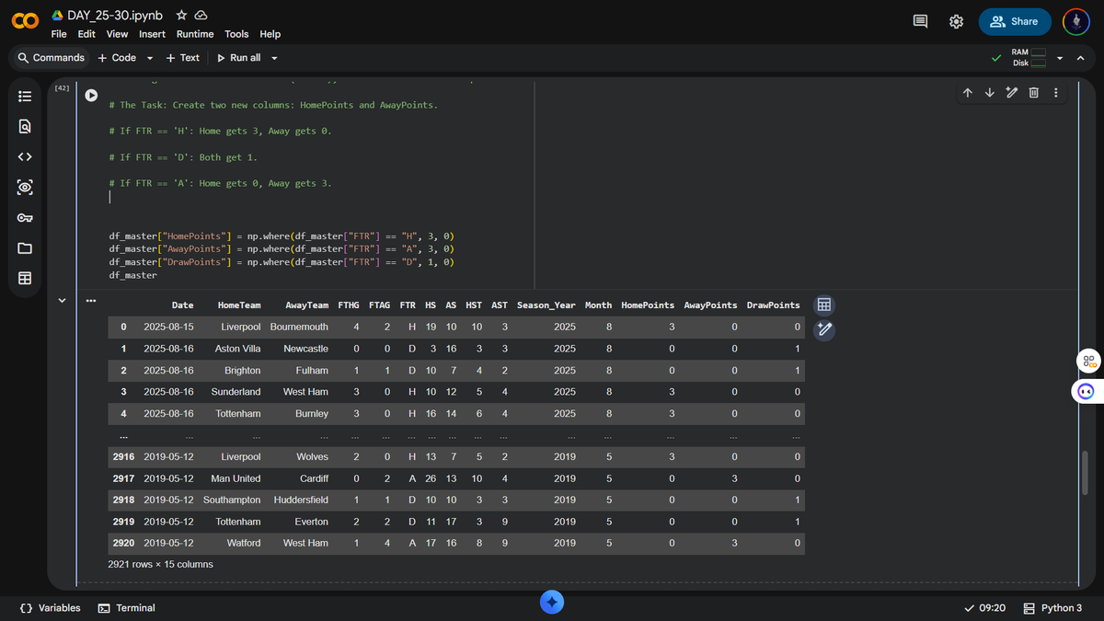Edit cell with AI pencil icon
1104x621 pixels.
(1011, 93)
